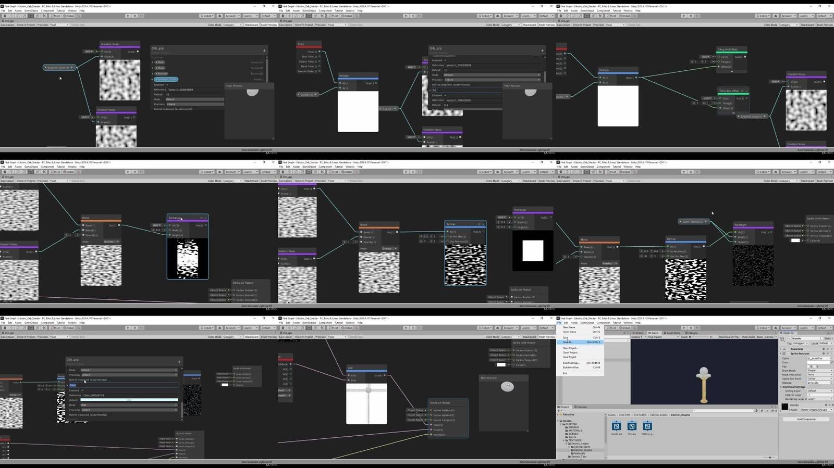This screenshot has width=834, height=468.
Task: Open Sorting Layer dropdown in Inspector
Action: [x=820, y=390]
